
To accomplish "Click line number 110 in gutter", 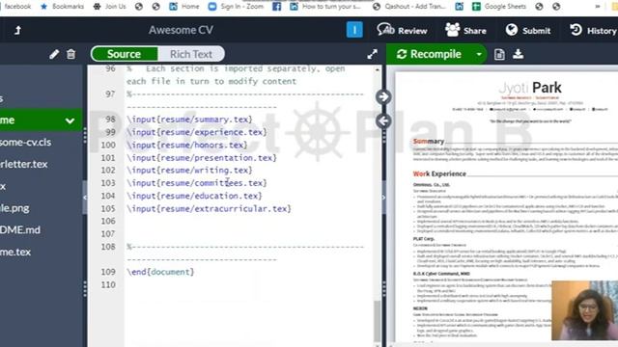I will (108, 284).
